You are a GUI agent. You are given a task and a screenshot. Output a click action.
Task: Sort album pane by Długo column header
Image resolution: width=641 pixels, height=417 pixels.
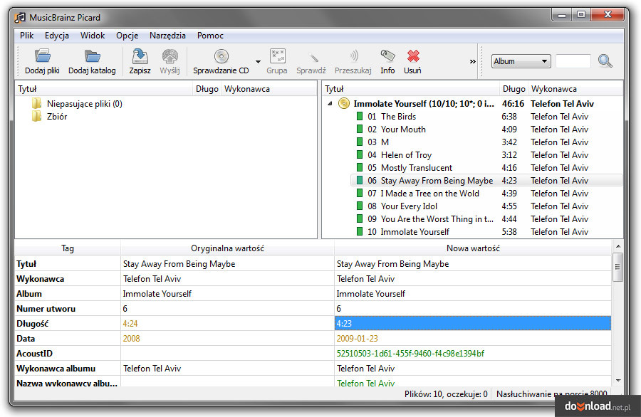point(514,89)
